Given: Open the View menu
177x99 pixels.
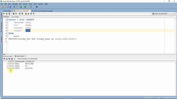Looking at the screenshot, I should pyautogui.click(x=10, y=4).
